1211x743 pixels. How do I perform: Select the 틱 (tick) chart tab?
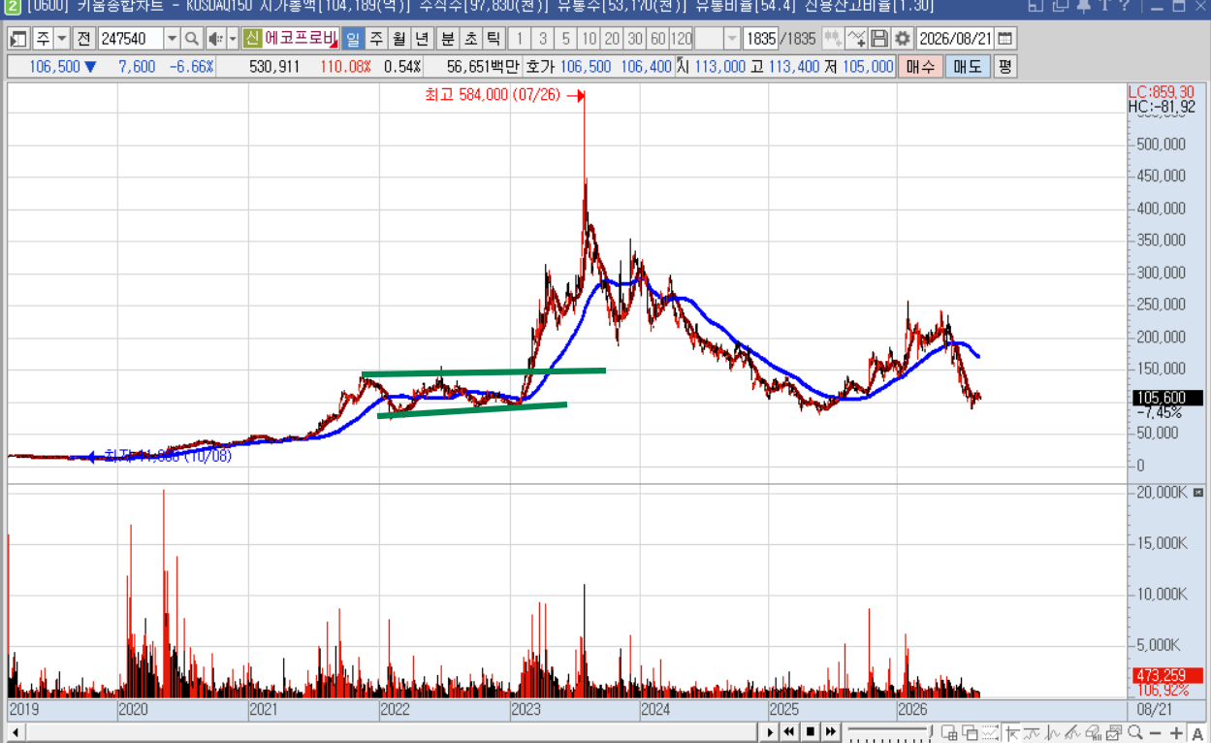(x=494, y=39)
